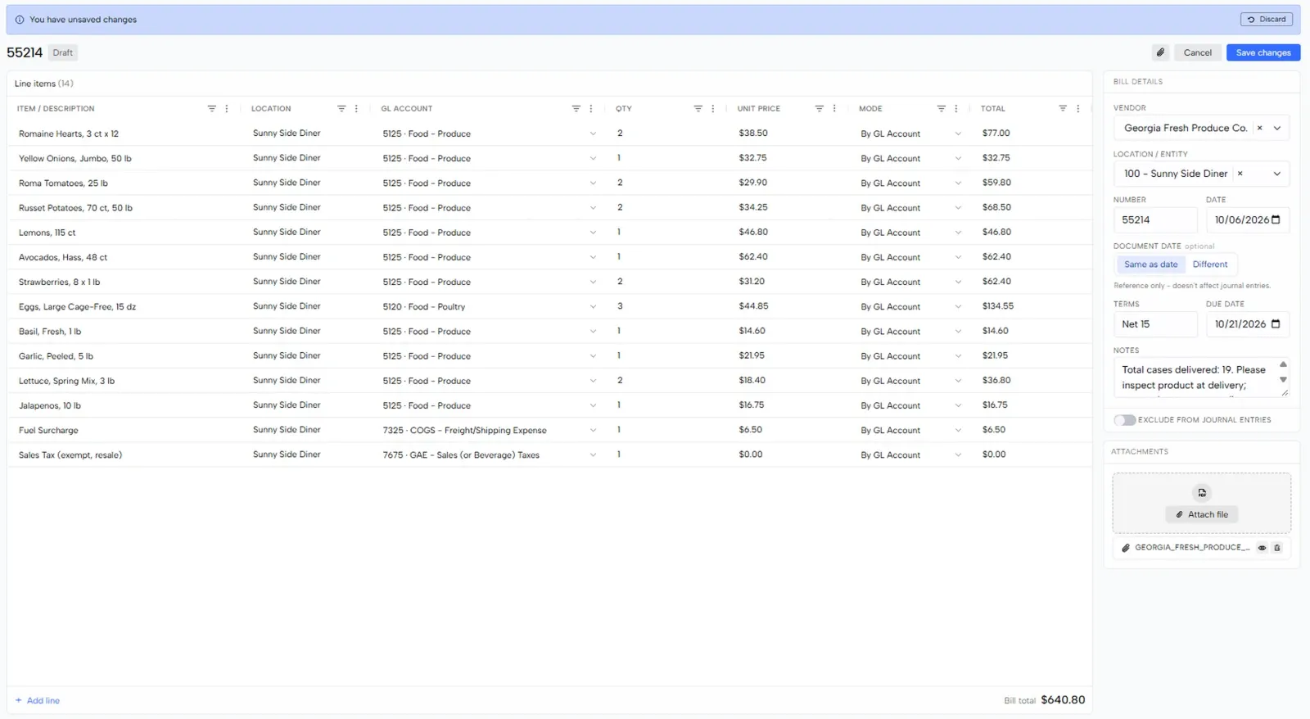Toggle Exclude From Journal Entries switch
Screen dimensions: 1310x719
pyautogui.click(x=1124, y=420)
